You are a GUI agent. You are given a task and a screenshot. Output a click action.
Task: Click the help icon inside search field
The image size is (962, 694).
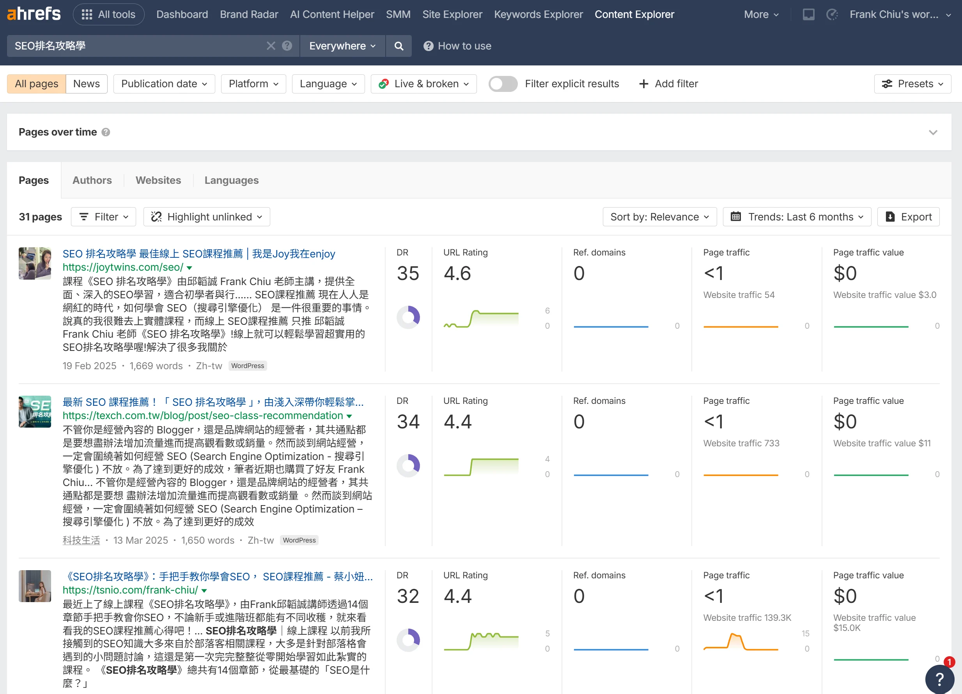(287, 46)
